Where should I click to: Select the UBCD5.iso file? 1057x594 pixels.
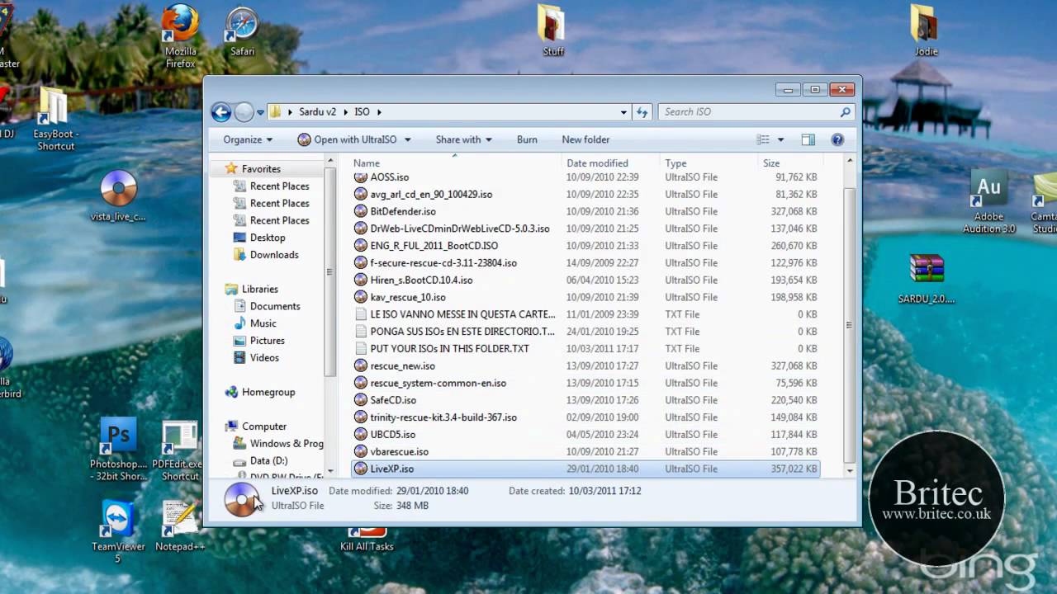[x=393, y=435]
